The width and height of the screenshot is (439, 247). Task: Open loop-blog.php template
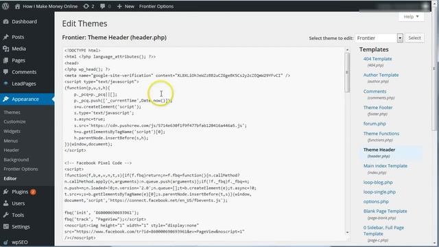378,183
